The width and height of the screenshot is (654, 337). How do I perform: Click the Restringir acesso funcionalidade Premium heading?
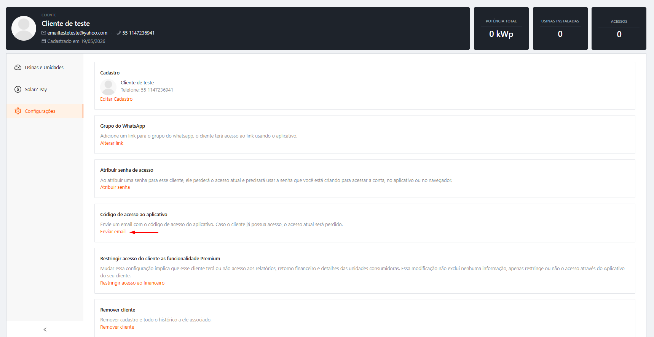point(160,259)
